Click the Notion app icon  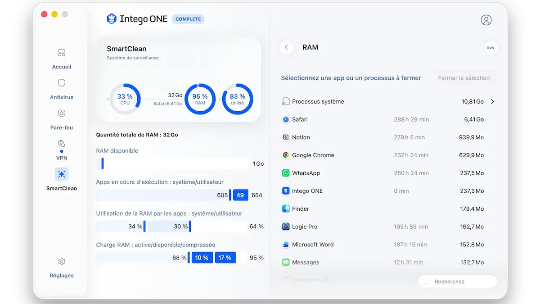point(285,137)
